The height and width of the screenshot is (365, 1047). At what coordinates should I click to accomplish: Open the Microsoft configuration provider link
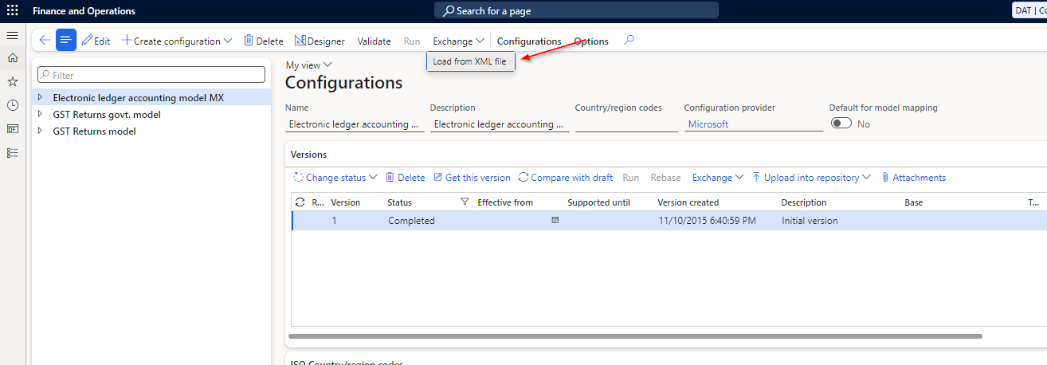pos(708,124)
